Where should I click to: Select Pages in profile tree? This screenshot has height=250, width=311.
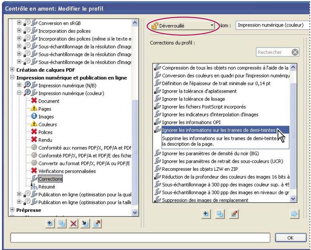pos(45,109)
